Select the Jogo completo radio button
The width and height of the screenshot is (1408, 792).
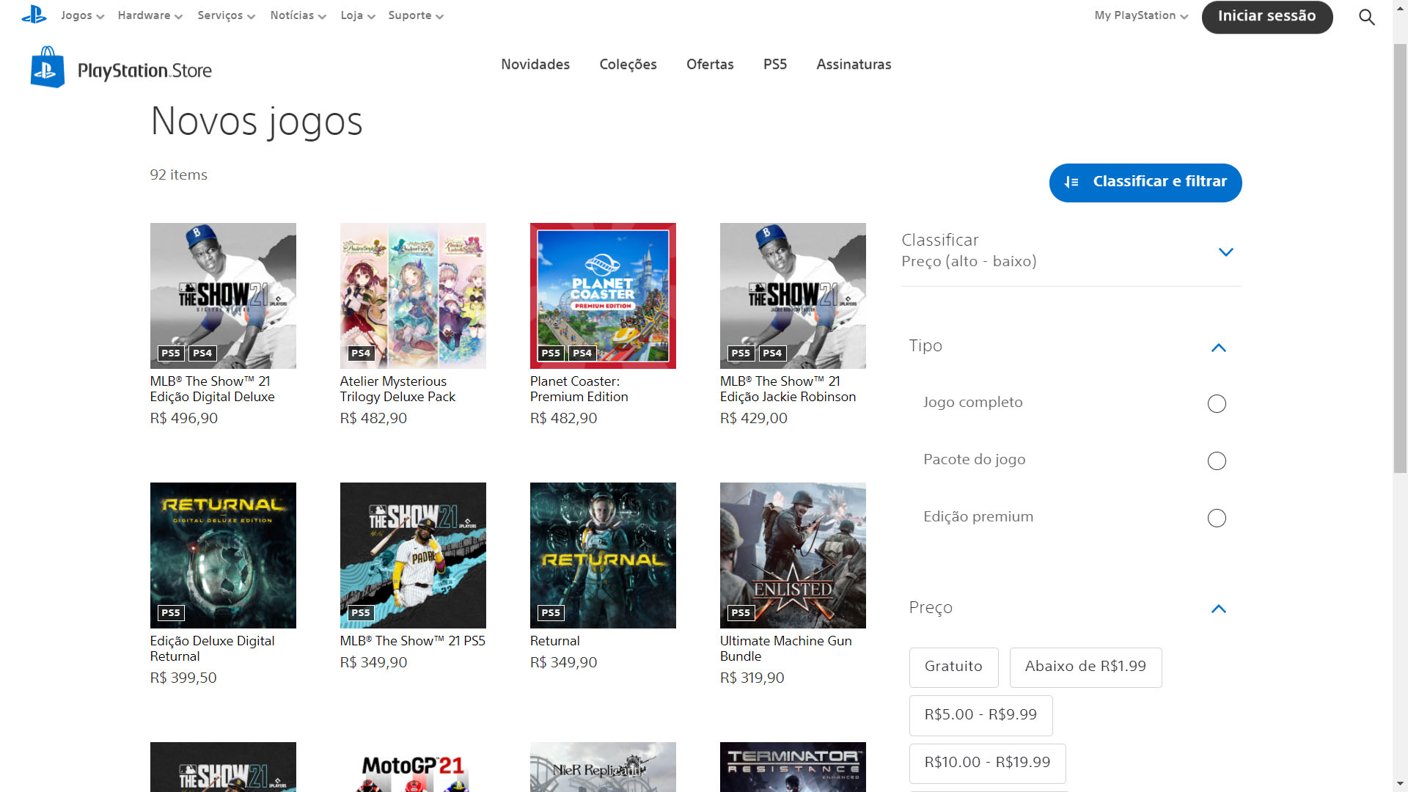[x=1217, y=403]
